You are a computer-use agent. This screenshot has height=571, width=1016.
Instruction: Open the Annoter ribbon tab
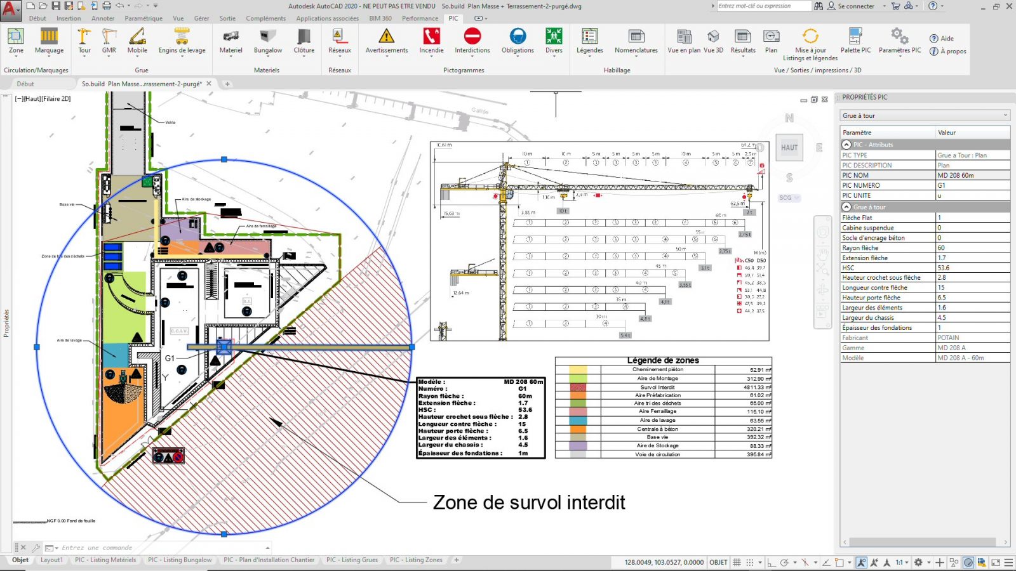tap(103, 18)
